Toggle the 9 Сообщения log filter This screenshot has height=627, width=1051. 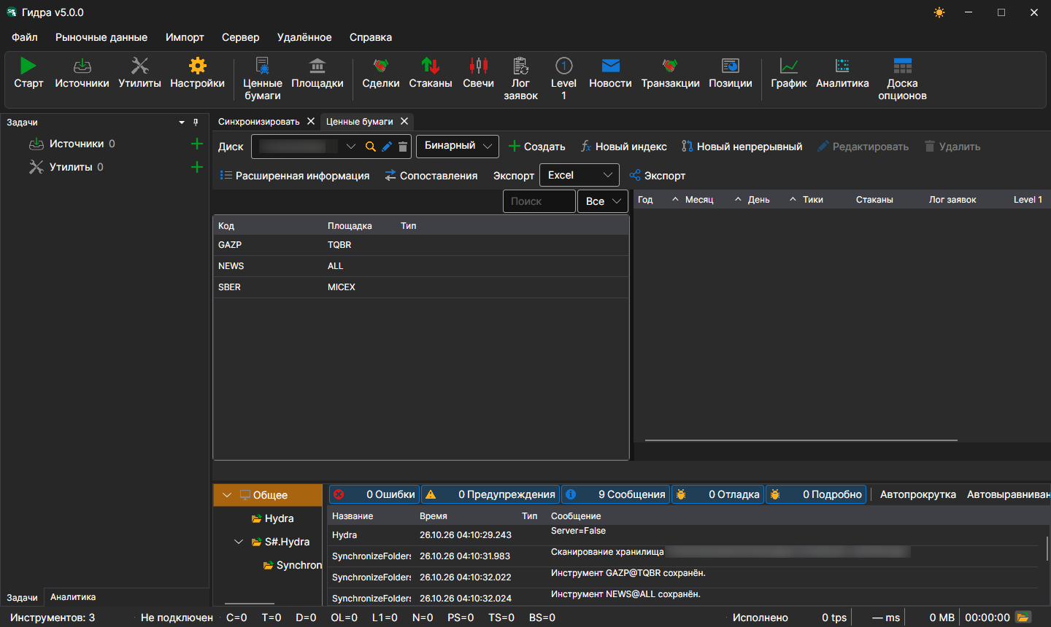point(615,494)
